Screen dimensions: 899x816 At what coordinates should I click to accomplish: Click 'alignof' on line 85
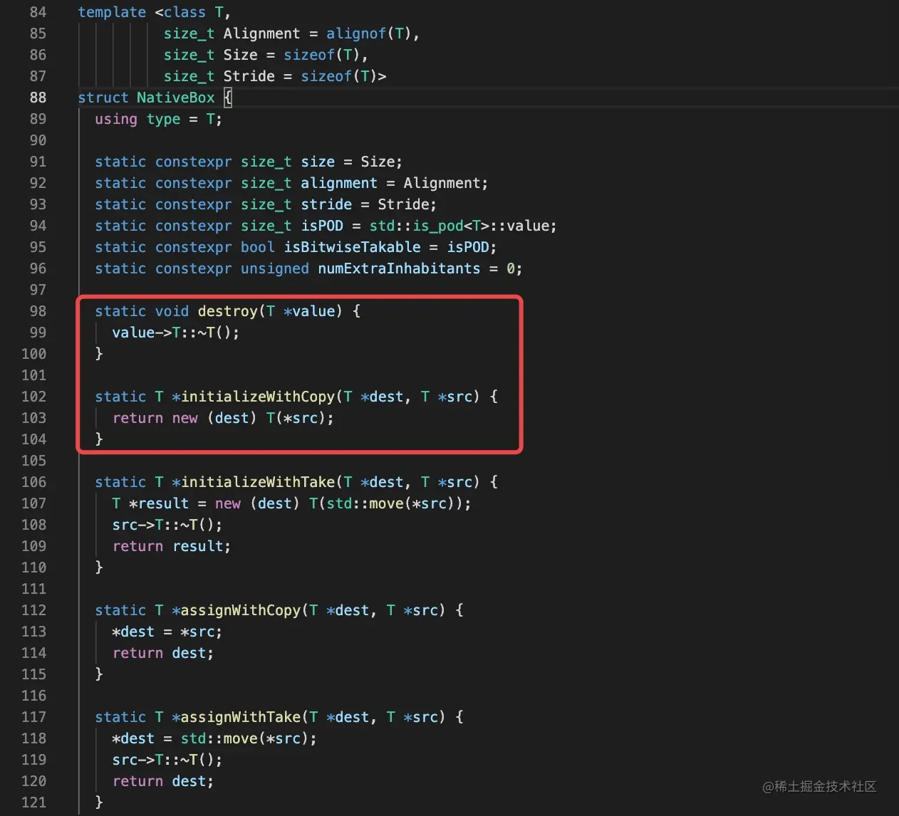[x=356, y=33]
